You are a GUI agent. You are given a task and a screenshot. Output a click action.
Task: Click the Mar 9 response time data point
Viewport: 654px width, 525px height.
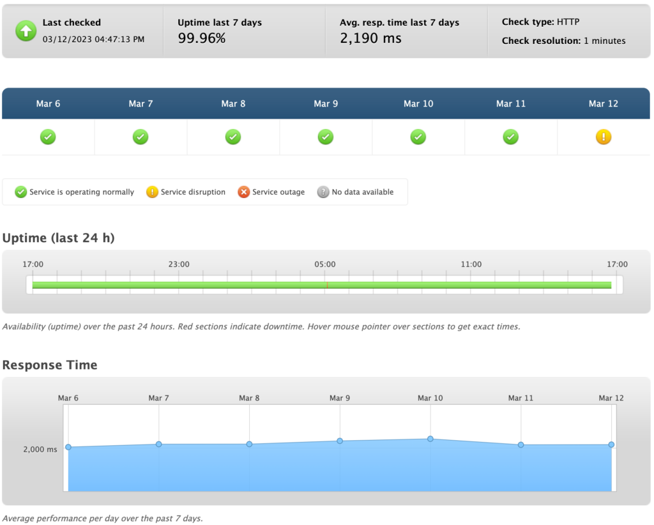pos(340,441)
